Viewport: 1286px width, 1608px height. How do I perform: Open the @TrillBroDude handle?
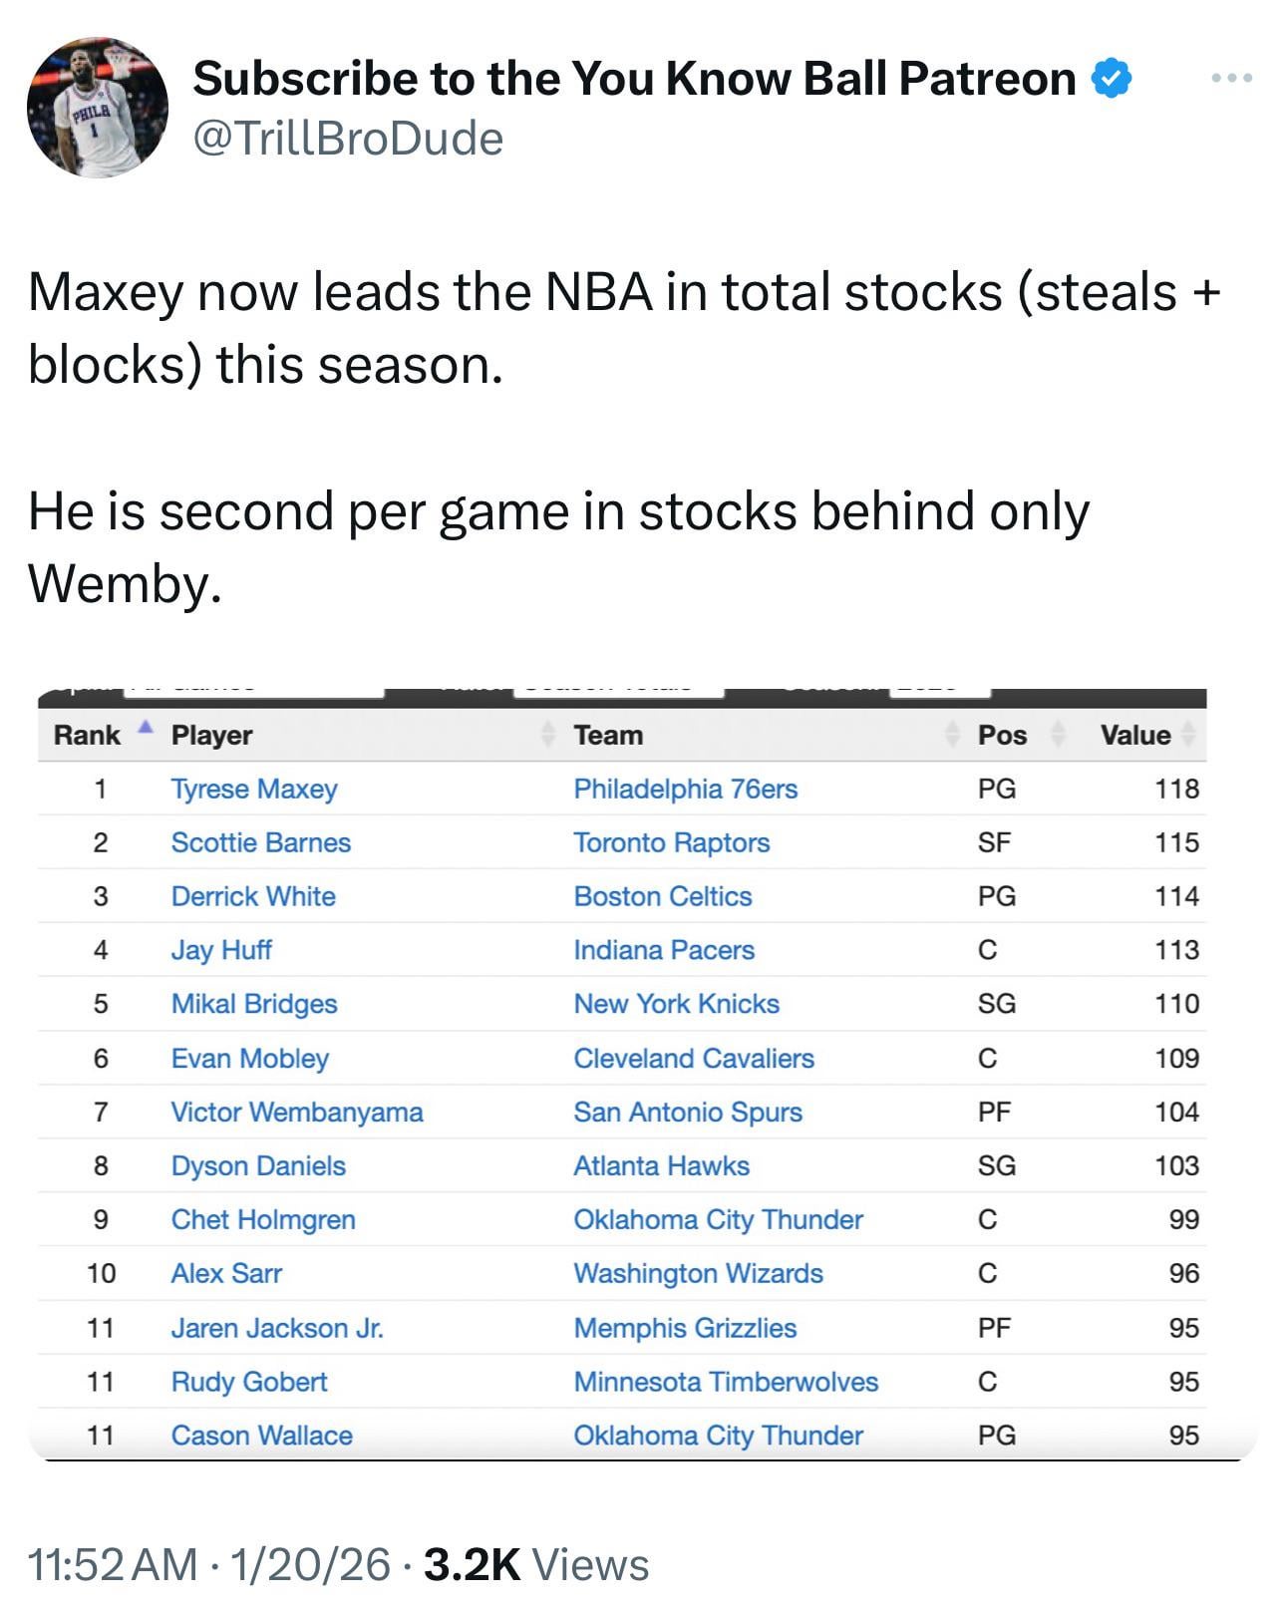(x=348, y=139)
